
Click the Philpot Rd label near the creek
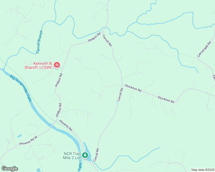(94, 37)
